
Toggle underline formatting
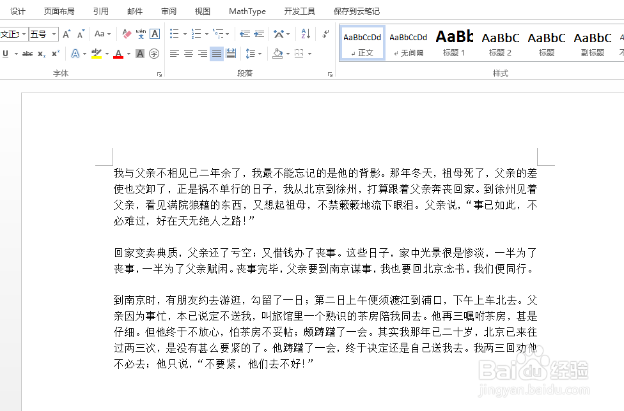tap(6, 54)
